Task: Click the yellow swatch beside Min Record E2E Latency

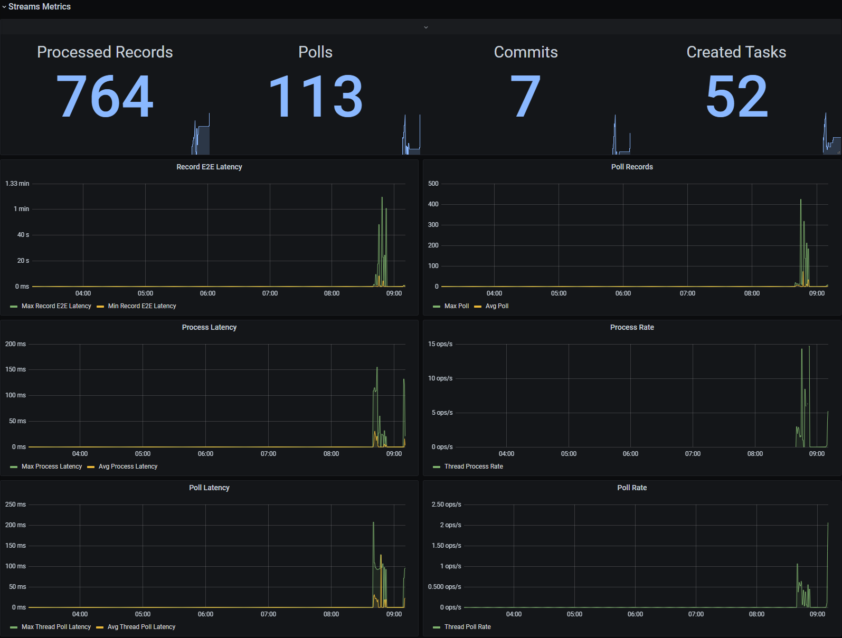Action: click(100, 307)
